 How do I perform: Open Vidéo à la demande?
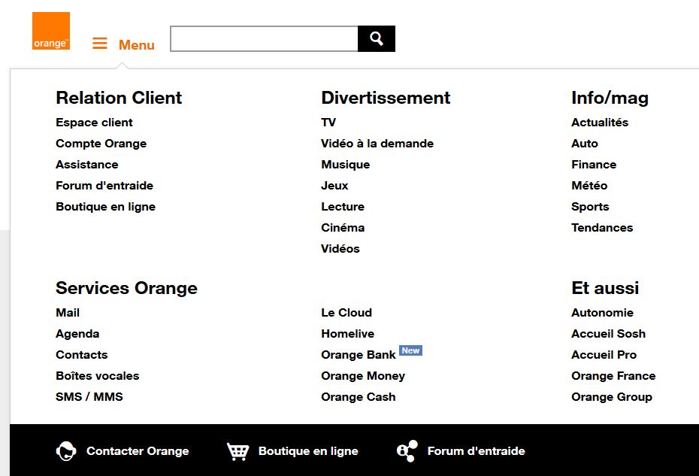pyautogui.click(x=377, y=143)
